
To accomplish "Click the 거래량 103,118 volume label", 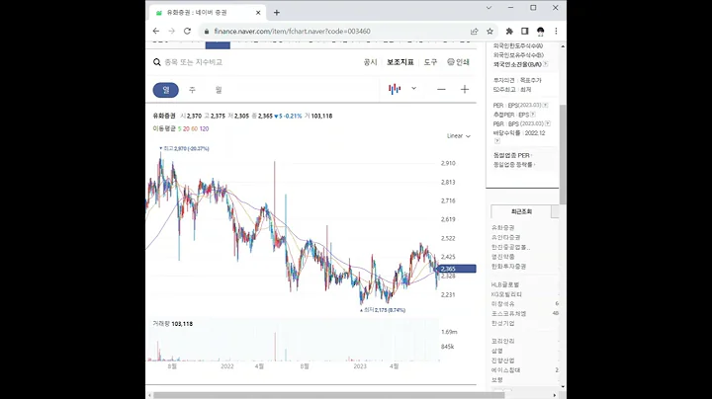I will coord(172,324).
